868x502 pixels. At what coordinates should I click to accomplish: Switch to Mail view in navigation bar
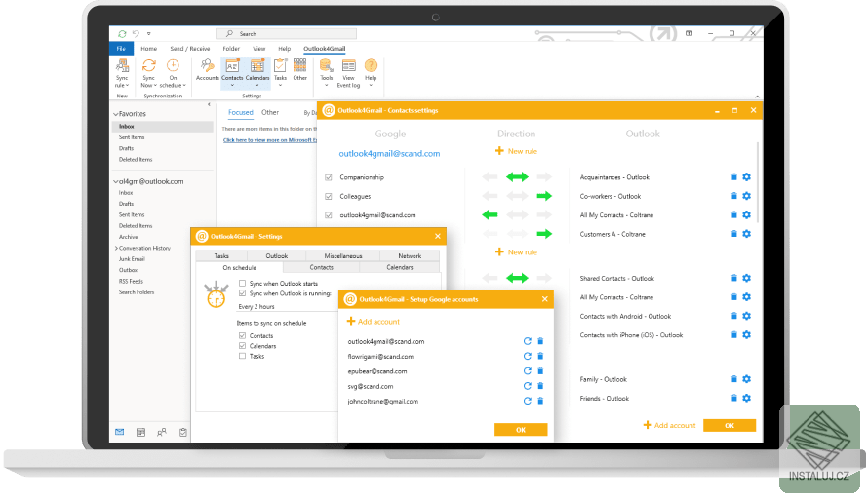(x=120, y=432)
